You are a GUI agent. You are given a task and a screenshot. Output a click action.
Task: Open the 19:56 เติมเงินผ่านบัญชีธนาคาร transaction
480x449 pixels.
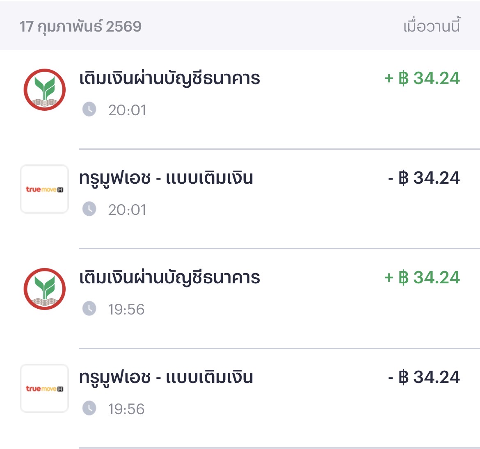coord(169,278)
